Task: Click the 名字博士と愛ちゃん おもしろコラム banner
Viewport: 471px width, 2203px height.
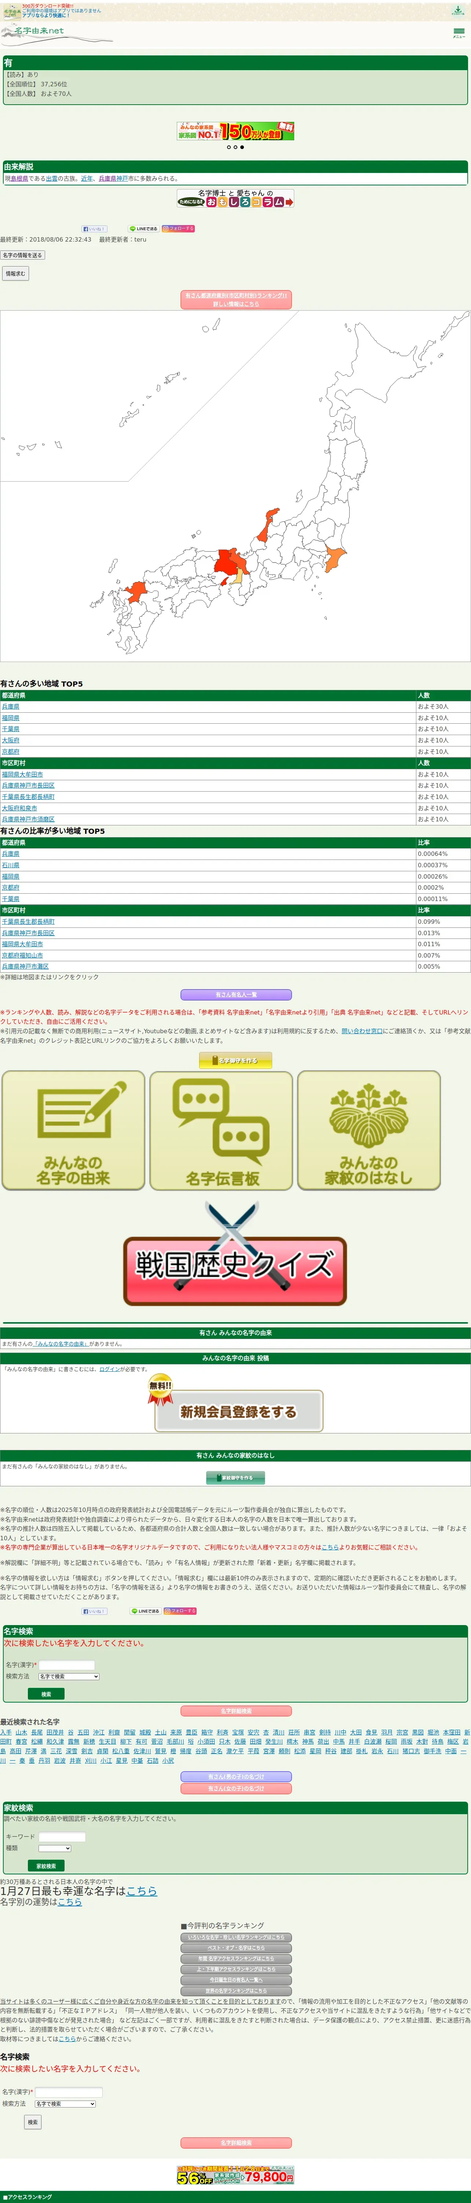Action: click(235, 198)
